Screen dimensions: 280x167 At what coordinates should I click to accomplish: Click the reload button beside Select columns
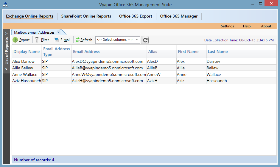pyautogui.click(x=145, y=40)
